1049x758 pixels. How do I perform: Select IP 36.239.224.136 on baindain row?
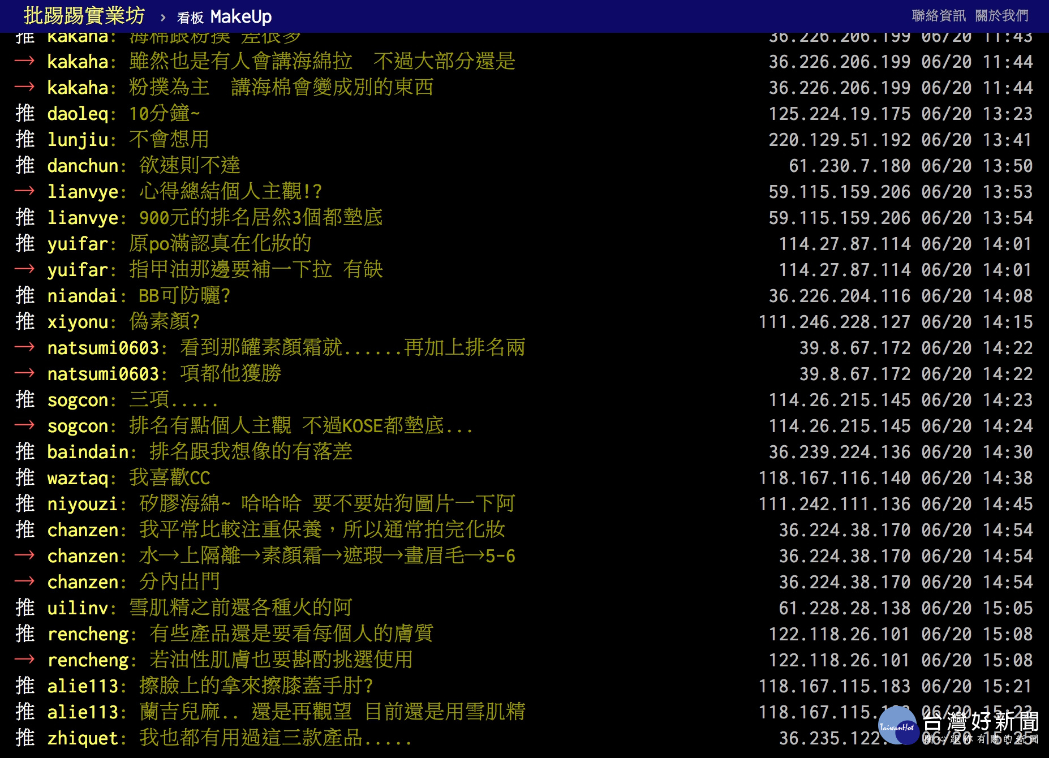point(840,452)
